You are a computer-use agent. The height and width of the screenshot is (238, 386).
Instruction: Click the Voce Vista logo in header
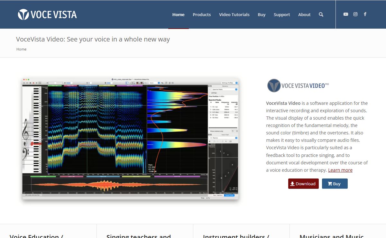tap(47, 14)
